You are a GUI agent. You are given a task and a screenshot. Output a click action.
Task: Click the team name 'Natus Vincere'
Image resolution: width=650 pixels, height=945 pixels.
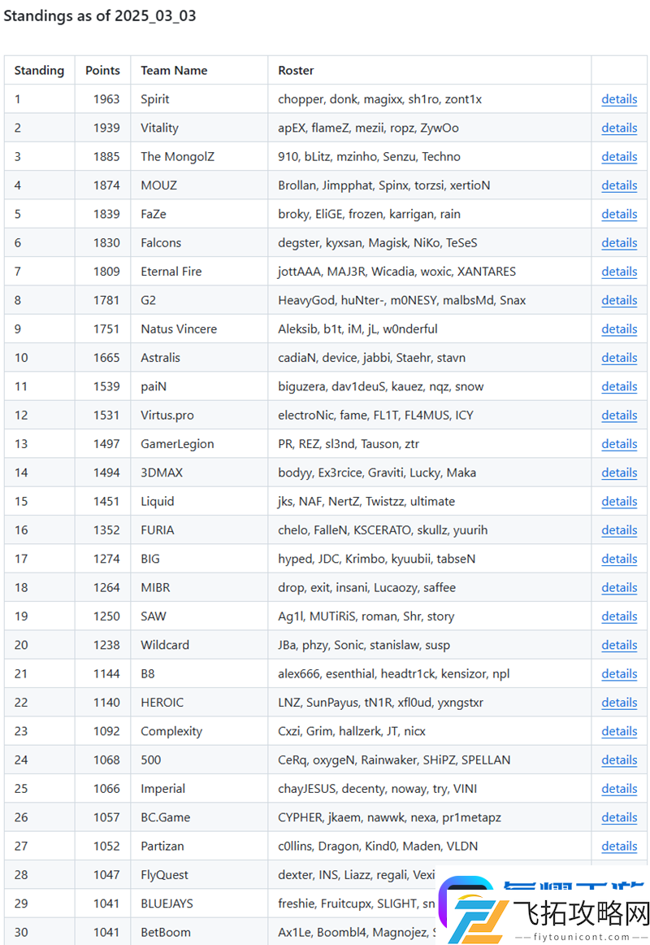click(179, 329)
